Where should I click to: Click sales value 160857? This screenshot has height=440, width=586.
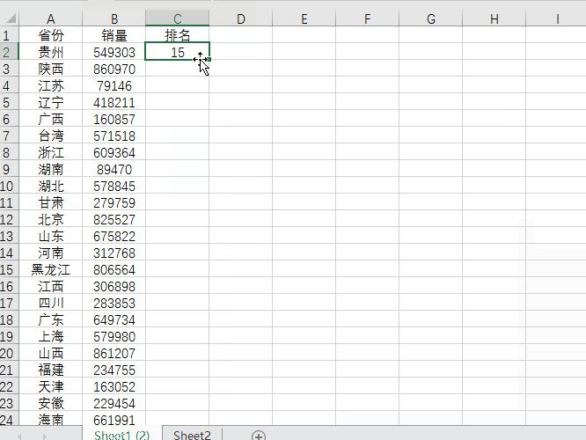coord(114,119)
